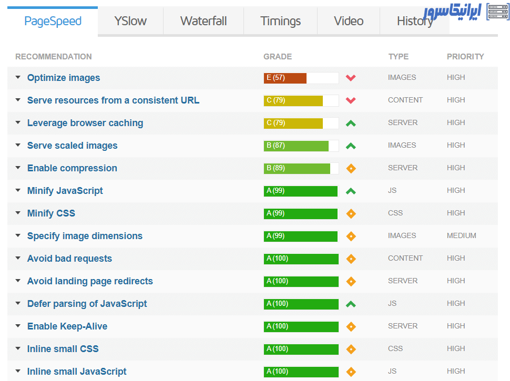Click the Iranicaserver logo in top right
Viewport: 510px width, 381px height.
click(x=466, y=13)
